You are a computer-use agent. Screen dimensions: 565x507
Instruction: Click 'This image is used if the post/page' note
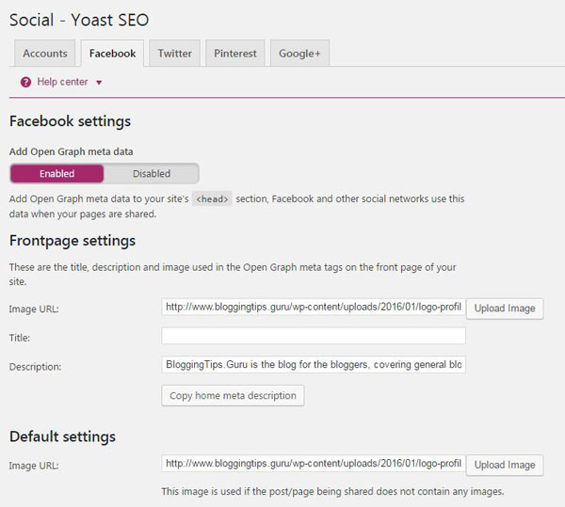(x=332, y=492)
